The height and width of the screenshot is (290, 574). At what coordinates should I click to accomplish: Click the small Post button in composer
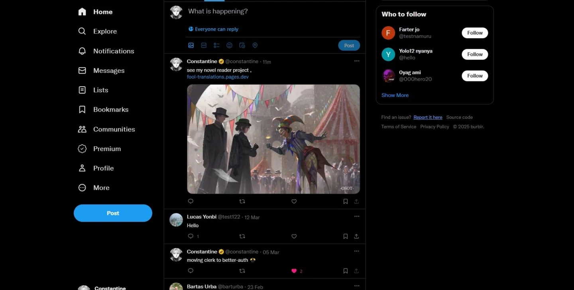click(349, 45)
